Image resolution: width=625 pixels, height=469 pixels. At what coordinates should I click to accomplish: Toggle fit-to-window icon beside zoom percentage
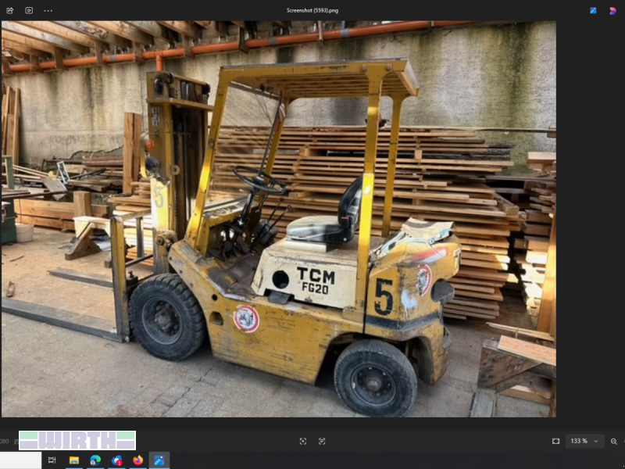(555, 441)
